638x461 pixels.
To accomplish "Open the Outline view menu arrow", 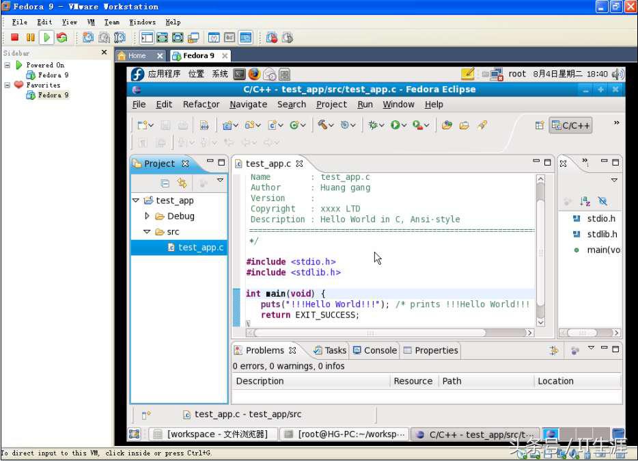I will (613, 180).
